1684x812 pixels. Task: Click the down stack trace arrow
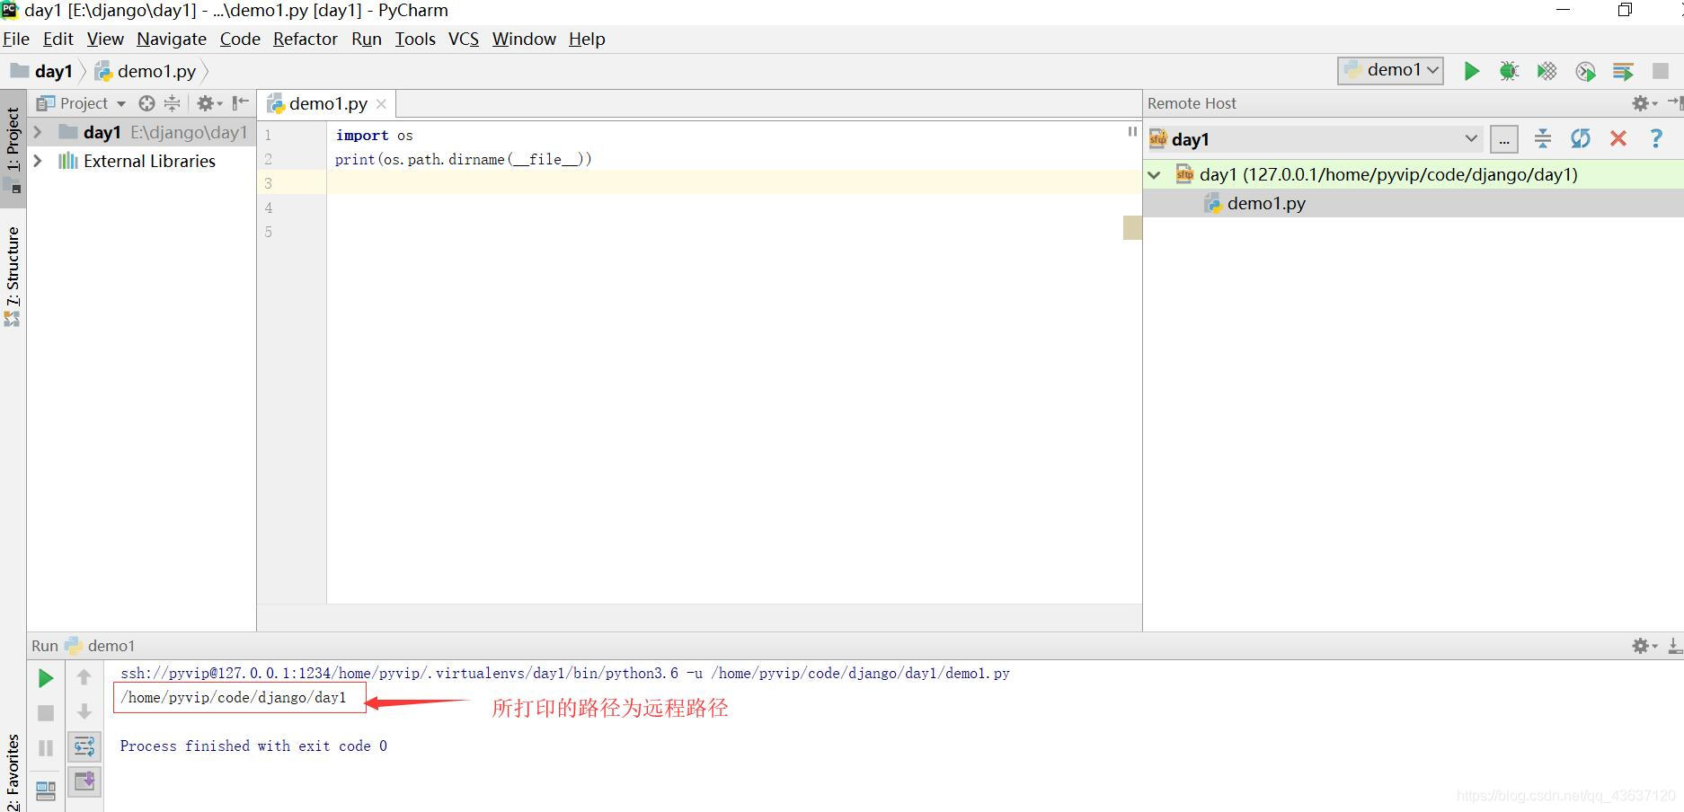[84, 712]
